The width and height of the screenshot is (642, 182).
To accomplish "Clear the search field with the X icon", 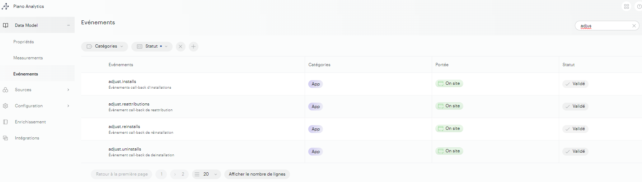I will click(x=634, y=26).
